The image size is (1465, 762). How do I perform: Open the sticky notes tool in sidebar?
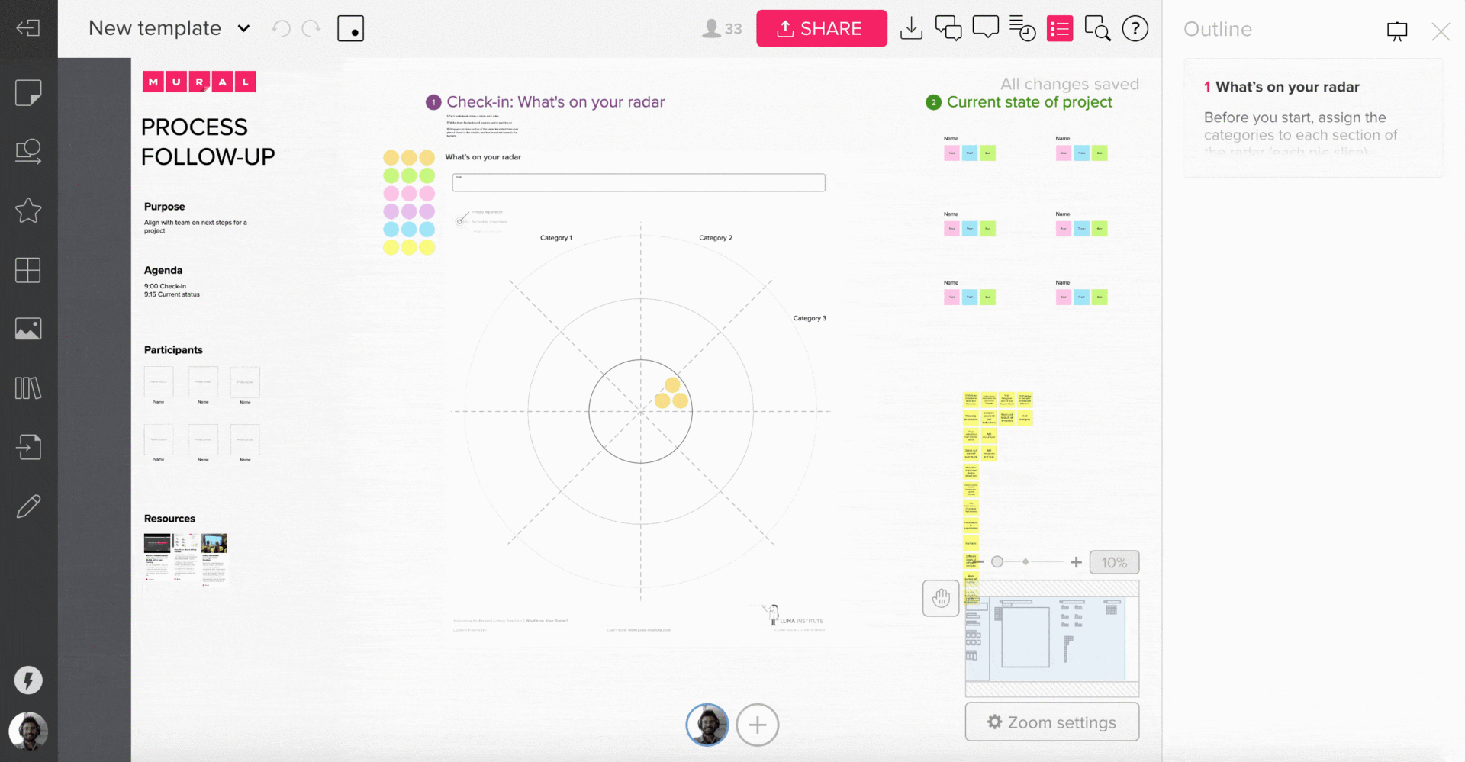[x=28, y=92]
